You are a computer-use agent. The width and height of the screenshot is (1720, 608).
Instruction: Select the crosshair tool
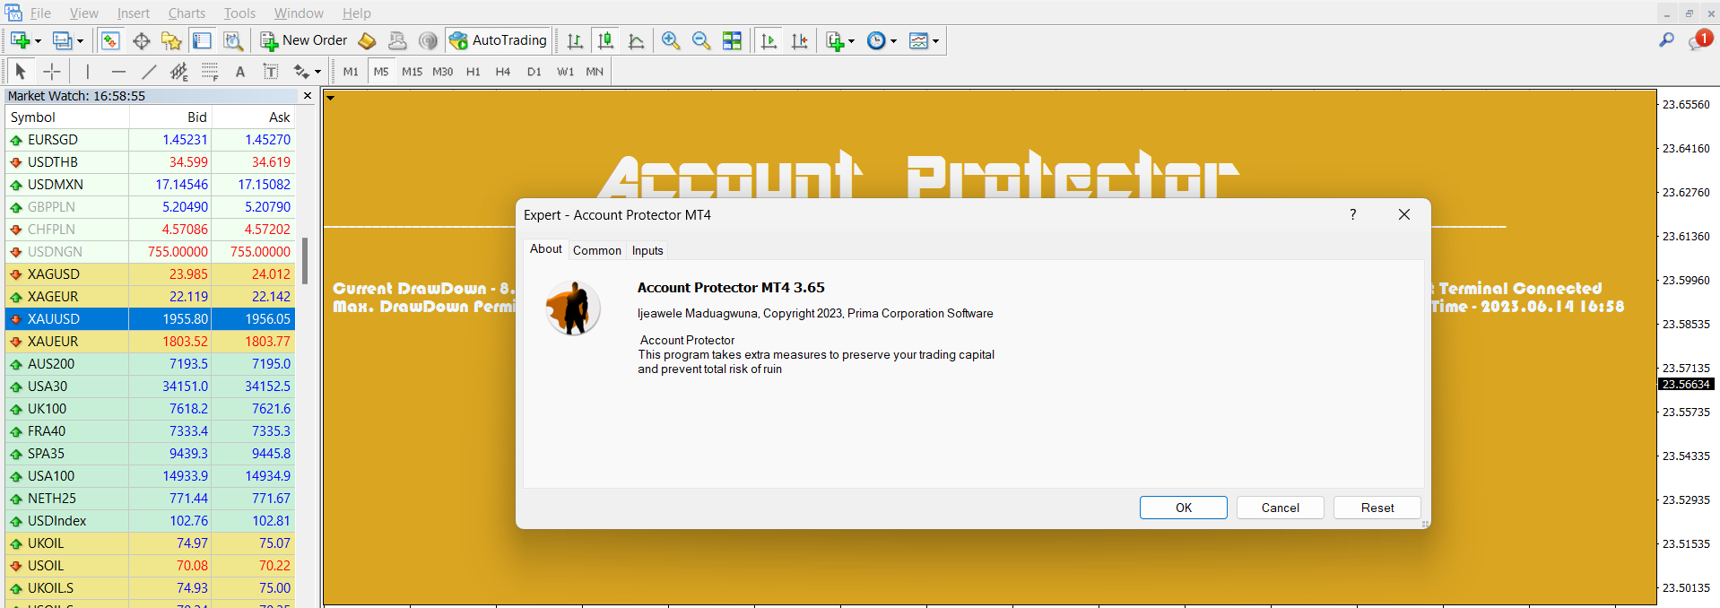(52, 72)
